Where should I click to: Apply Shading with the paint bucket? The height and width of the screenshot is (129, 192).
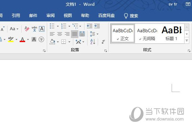point(52,42)
